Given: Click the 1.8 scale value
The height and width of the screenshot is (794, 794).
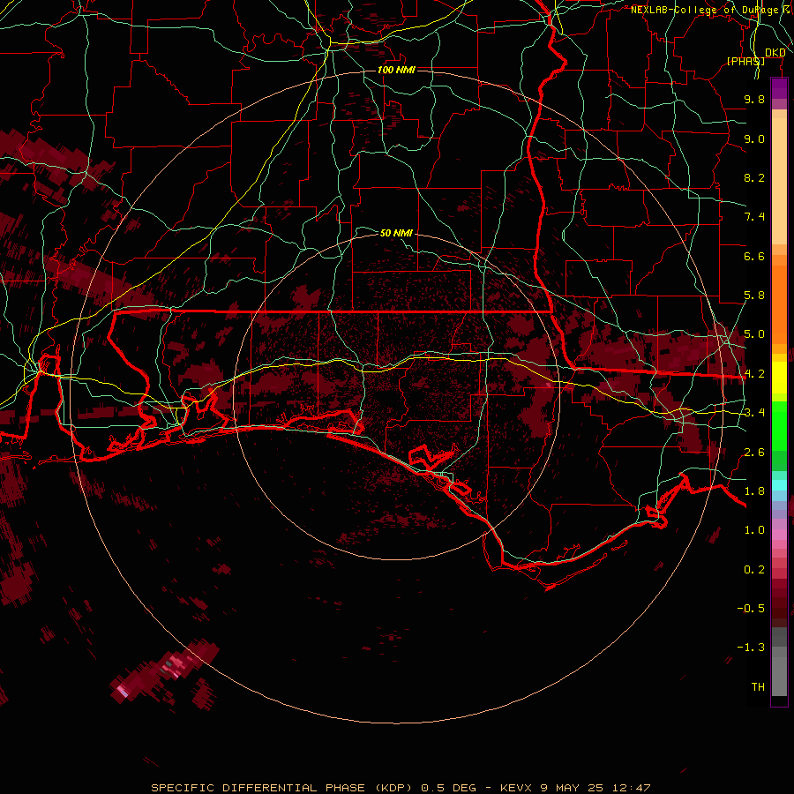Looking at the screenshot, I should click(x=754, y=491).
